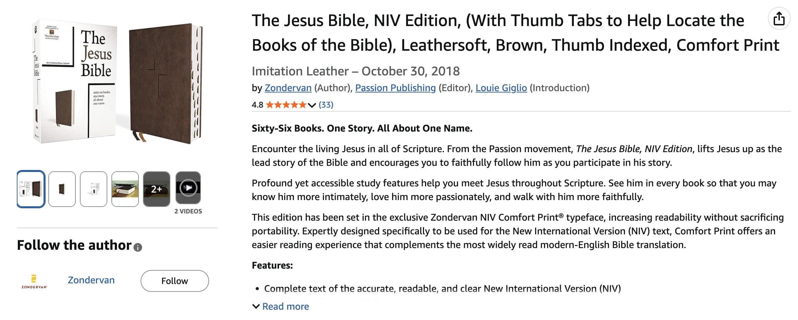Click the info icon beside Follow the author
Screen dimensions: 798x320
(x=138, y=247)
